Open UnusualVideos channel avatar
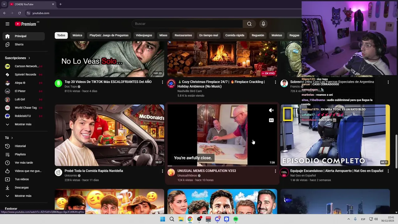Viewport: 398px width, 224px height. [x=171, y=172]
